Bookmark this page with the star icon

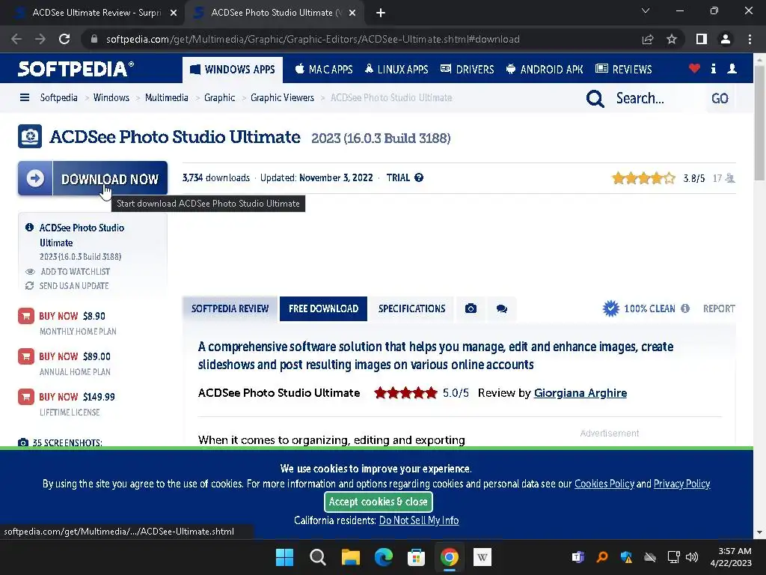tap(672, 39)
